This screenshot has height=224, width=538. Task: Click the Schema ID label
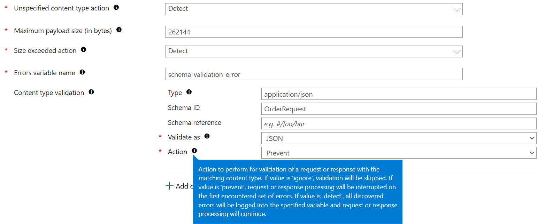click(x=184, y=107)
